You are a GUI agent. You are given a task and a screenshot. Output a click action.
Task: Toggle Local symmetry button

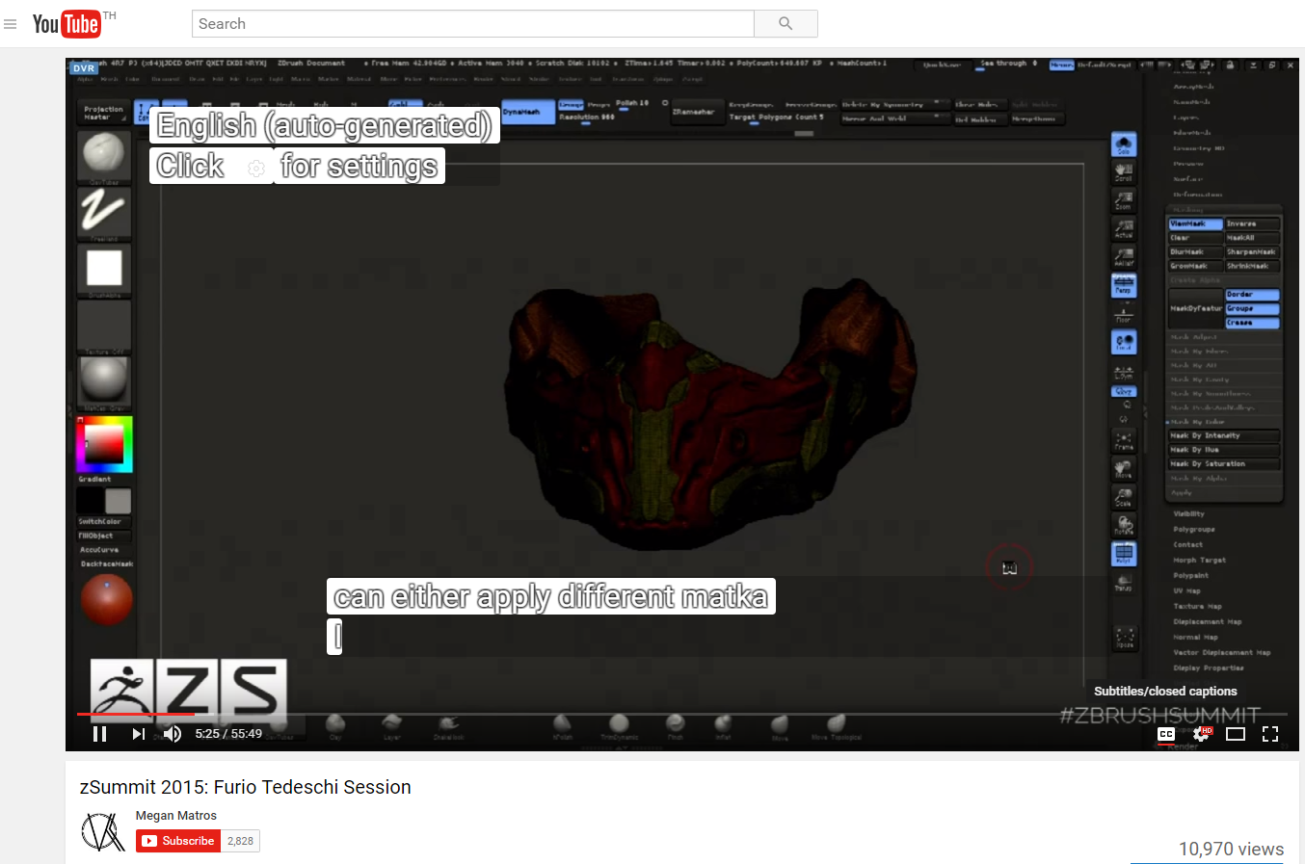click(1124, 342)
